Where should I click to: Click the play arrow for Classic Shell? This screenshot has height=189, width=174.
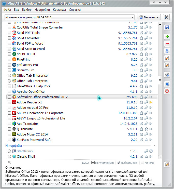[x=151, y=156]
